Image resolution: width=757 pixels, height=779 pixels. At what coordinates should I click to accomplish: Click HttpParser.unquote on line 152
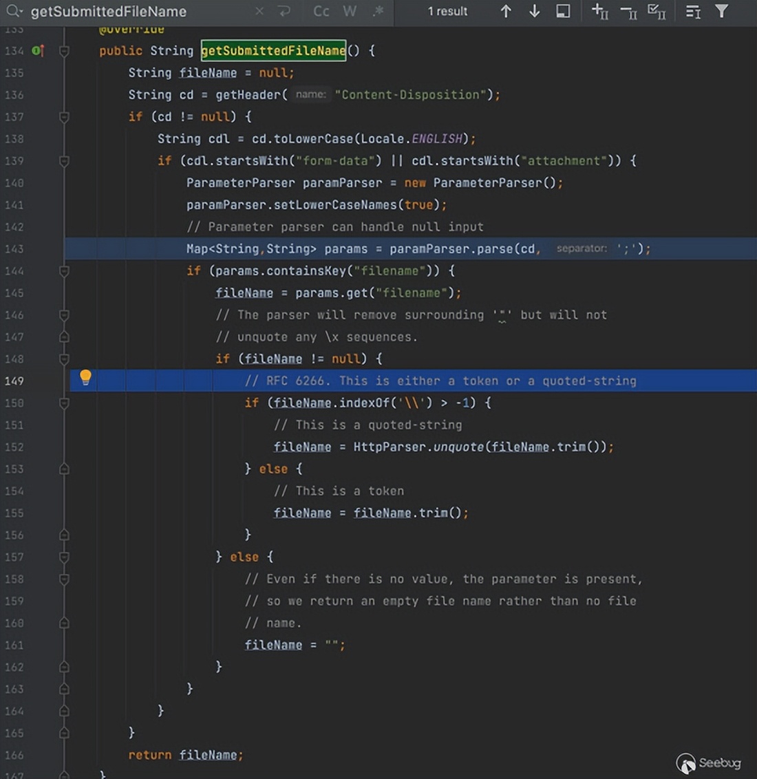(x=418, y=447)
